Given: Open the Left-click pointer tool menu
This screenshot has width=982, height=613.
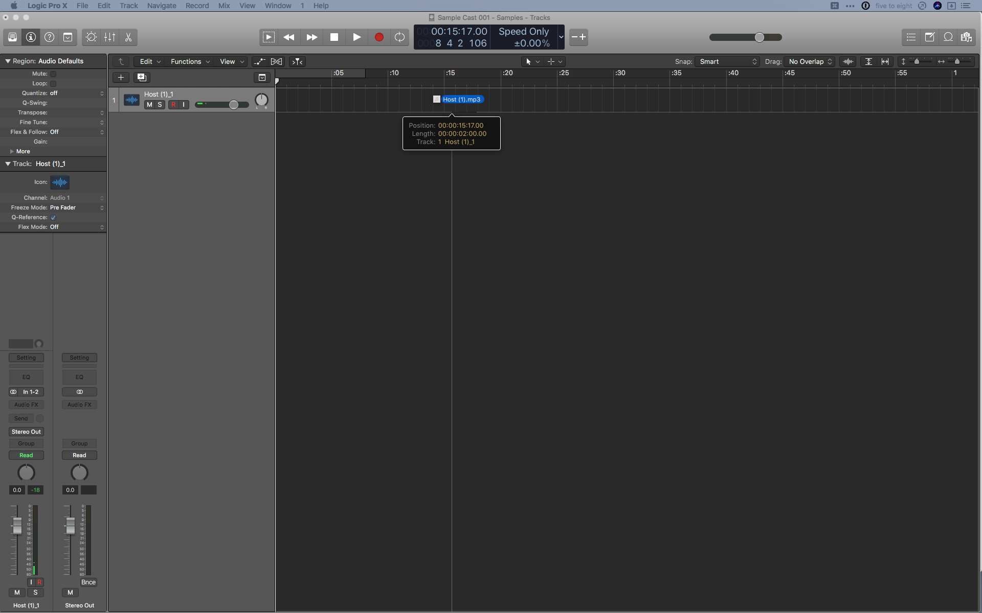Looking at the screenshot, I should pyautogui.click(x=532, y=62).
